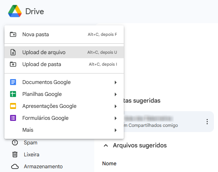Select Documentos Google menu item
Image resolution: width=218 pixels, height=172 pixels.
(64, 82)
